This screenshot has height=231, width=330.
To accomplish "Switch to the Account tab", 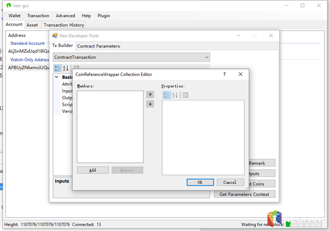I will pos(14,24).
